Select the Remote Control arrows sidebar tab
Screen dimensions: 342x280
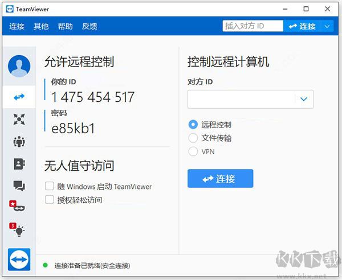pos(19,97)
